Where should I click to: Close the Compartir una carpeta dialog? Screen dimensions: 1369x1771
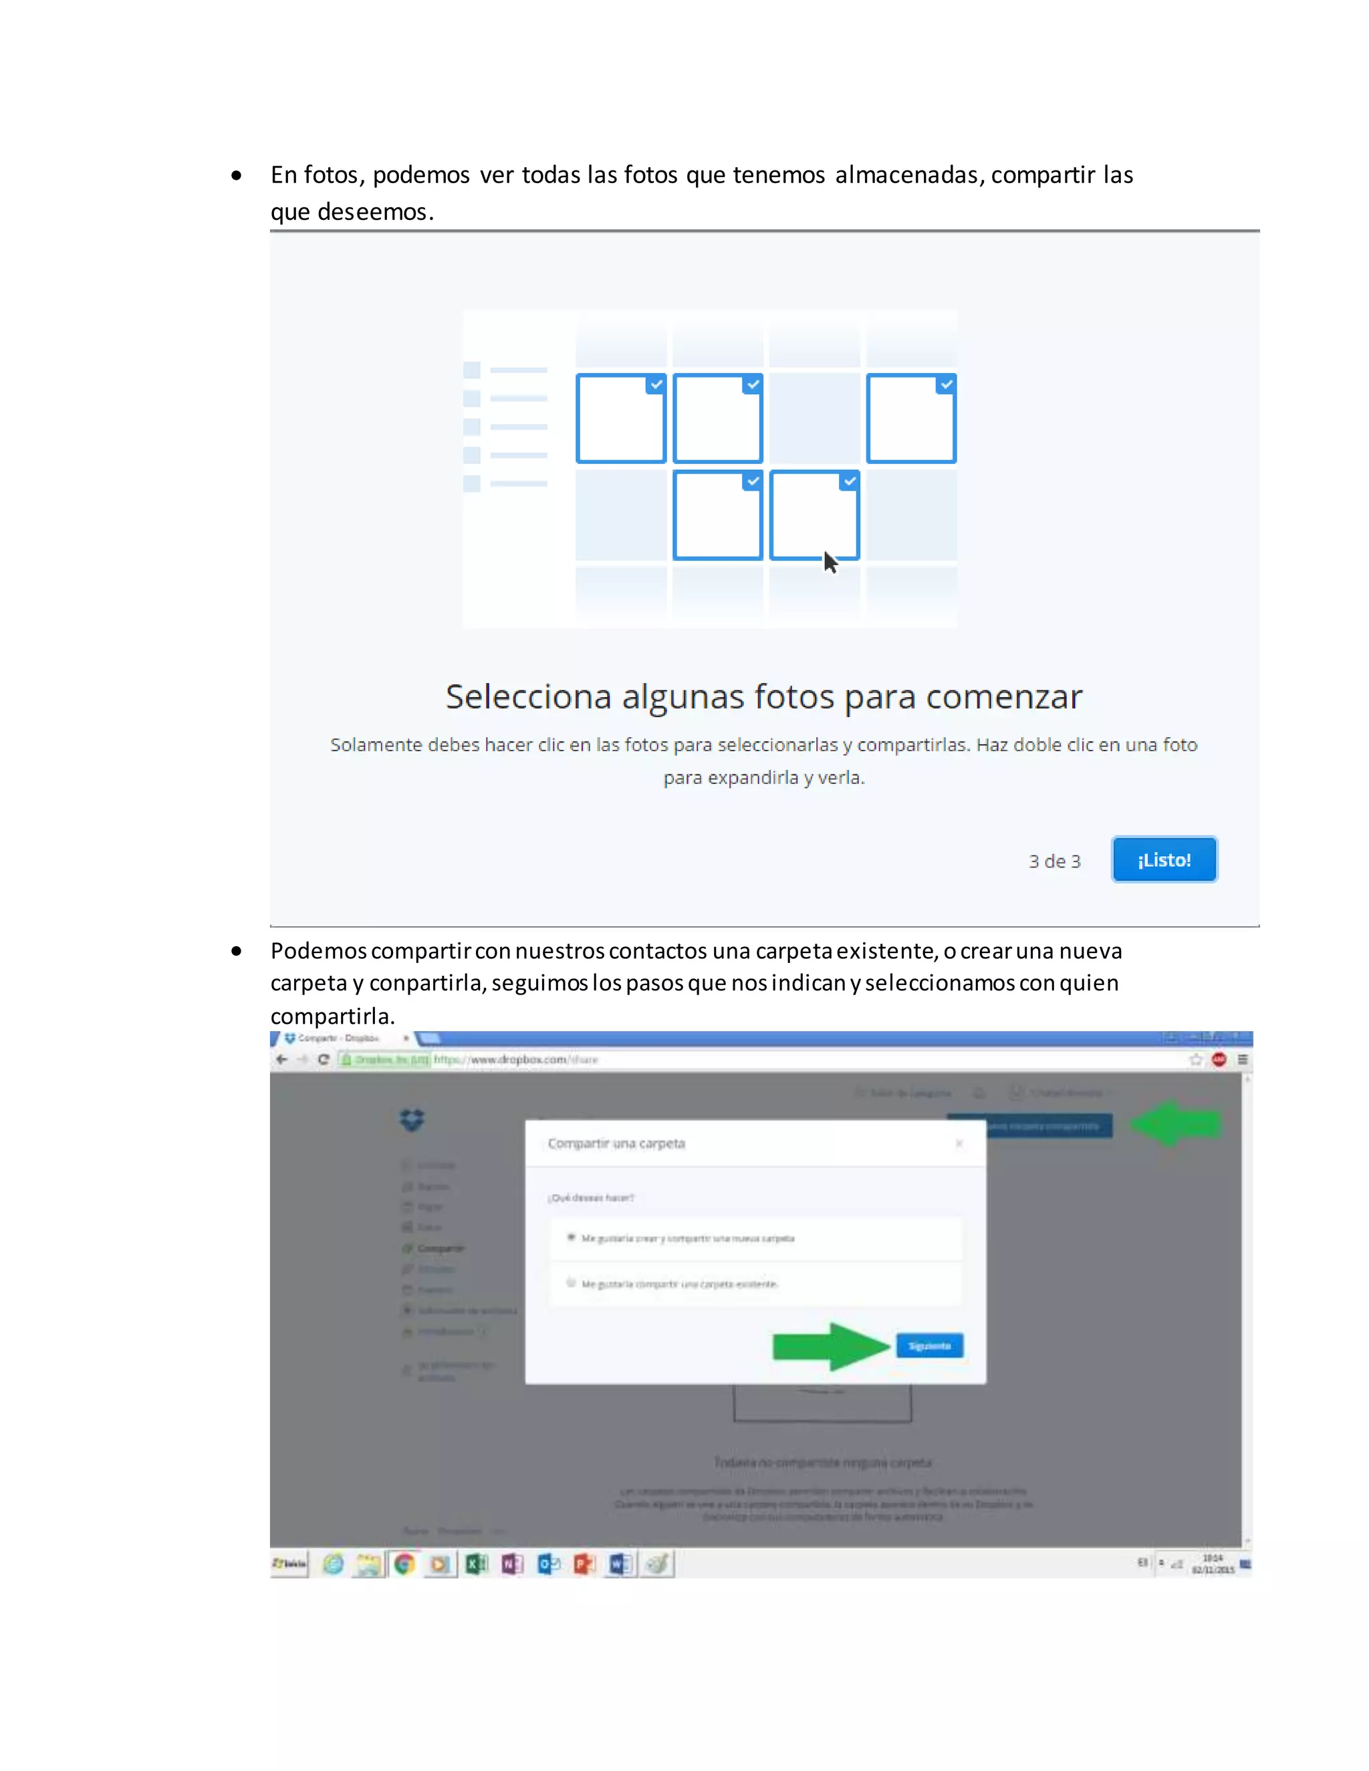959,1143
